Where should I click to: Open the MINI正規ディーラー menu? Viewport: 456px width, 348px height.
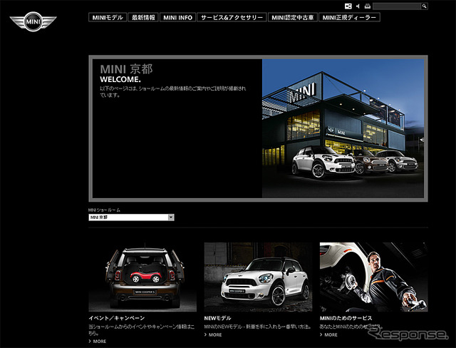click(349, 17)
